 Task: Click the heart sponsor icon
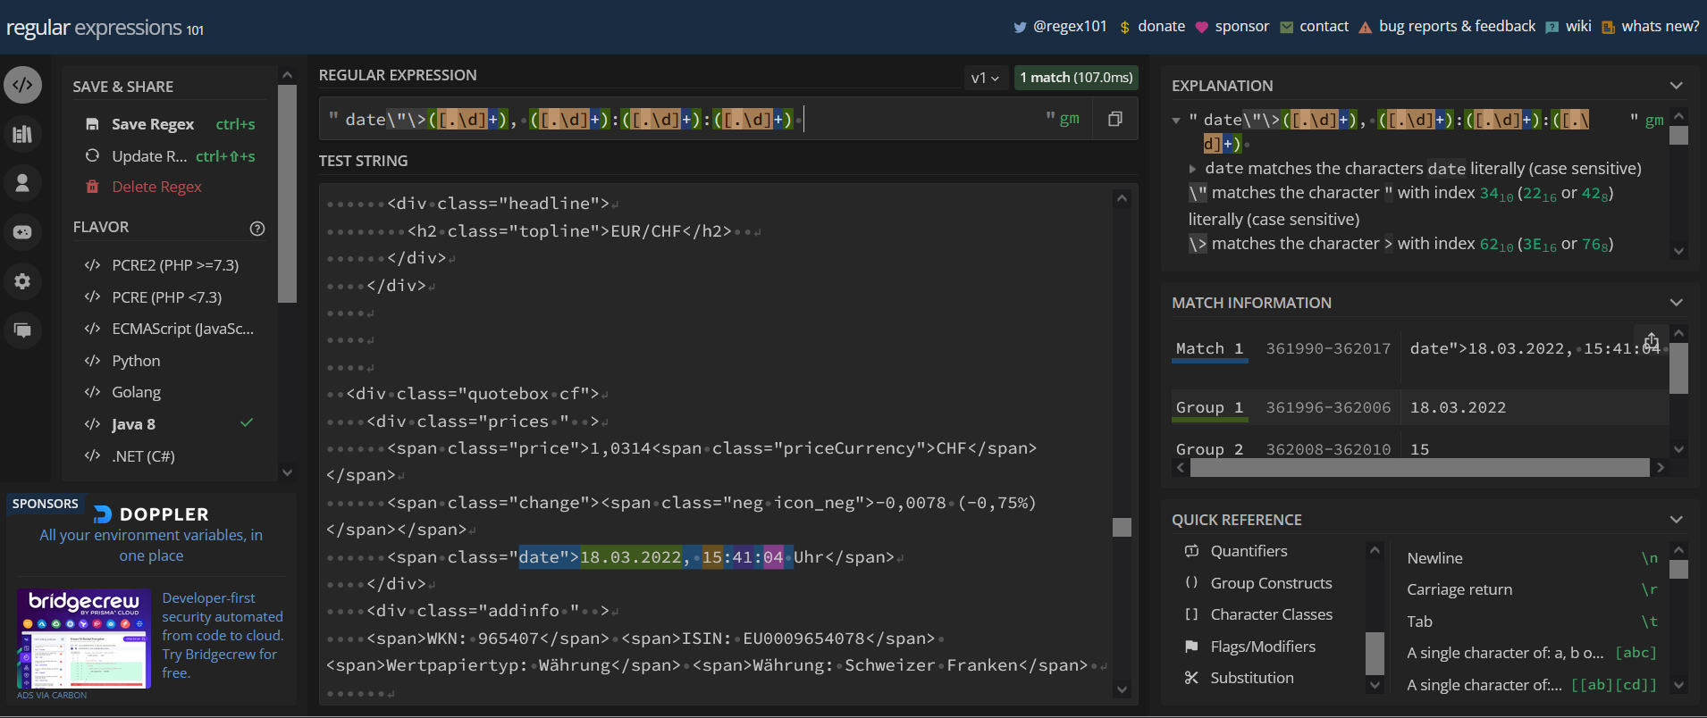(x=1201, y=27)
